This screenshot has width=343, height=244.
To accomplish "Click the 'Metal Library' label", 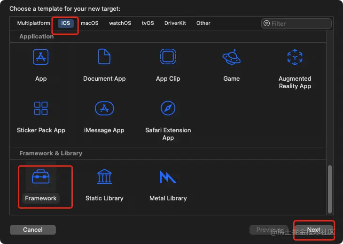I will click(168, 198).
